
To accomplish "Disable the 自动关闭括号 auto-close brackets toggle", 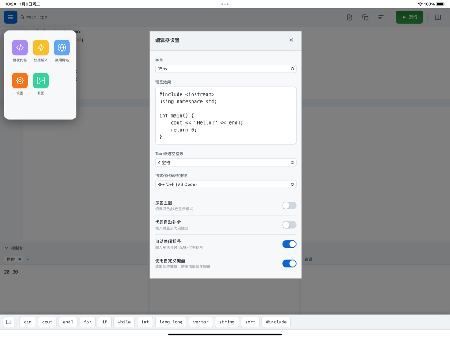I will 289,244.
